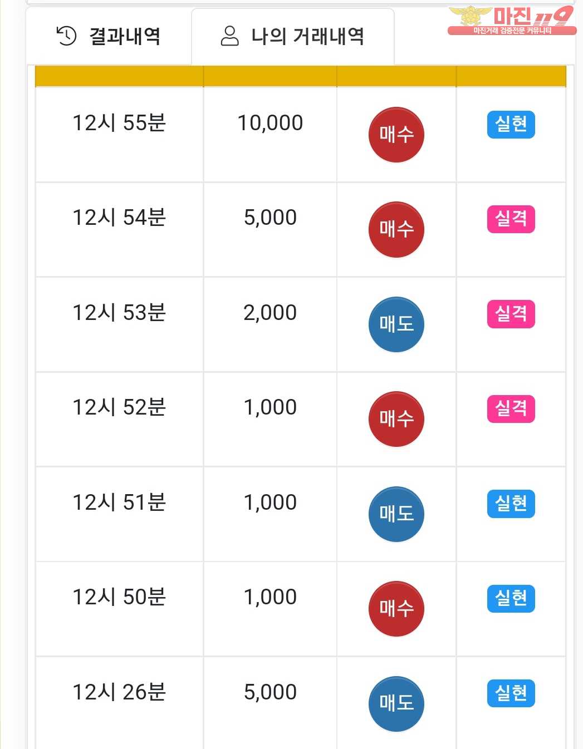Click the 실현 status label at 12시 26분
Screen dimensions: 583x749
pyautogui.click(x=511, y=693)
